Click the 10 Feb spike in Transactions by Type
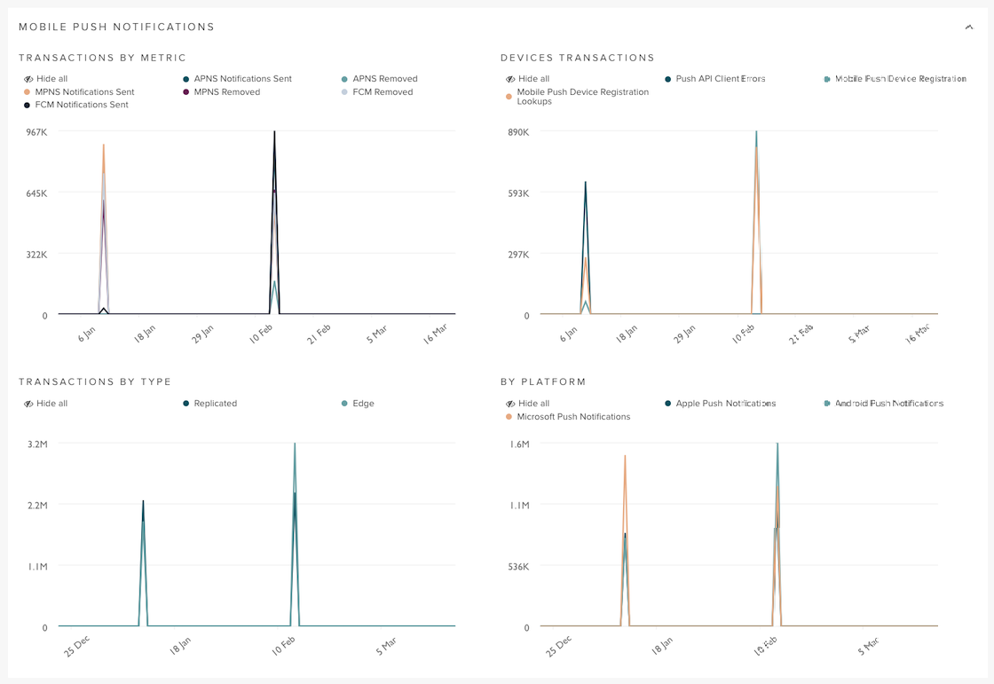Screen dimensions: 994x684 (x=295, y=534)
